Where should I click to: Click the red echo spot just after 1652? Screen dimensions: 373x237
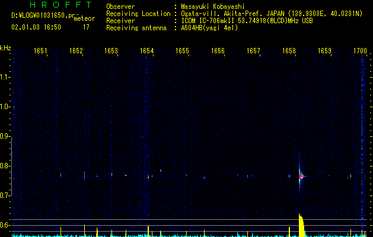[84, 176]
